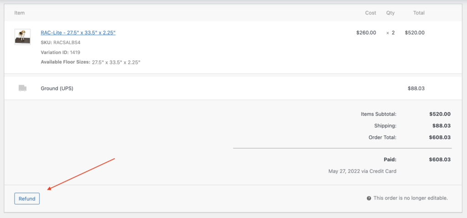Click the help icon beside not editable notice
The image size is (467, 218).
[x=369, y=198]
